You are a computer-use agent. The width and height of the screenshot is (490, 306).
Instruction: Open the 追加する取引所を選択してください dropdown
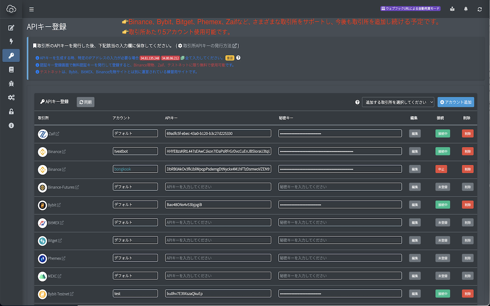pos(398,102)
